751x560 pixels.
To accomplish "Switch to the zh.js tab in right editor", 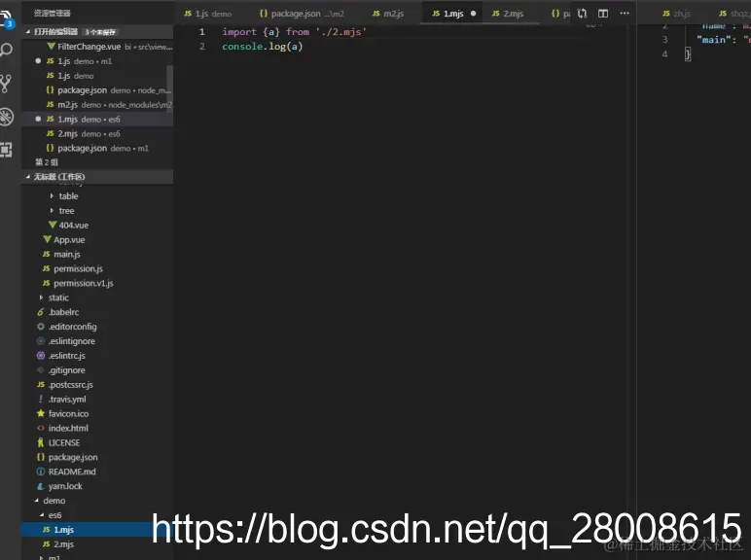I will [x=676, y=14].
